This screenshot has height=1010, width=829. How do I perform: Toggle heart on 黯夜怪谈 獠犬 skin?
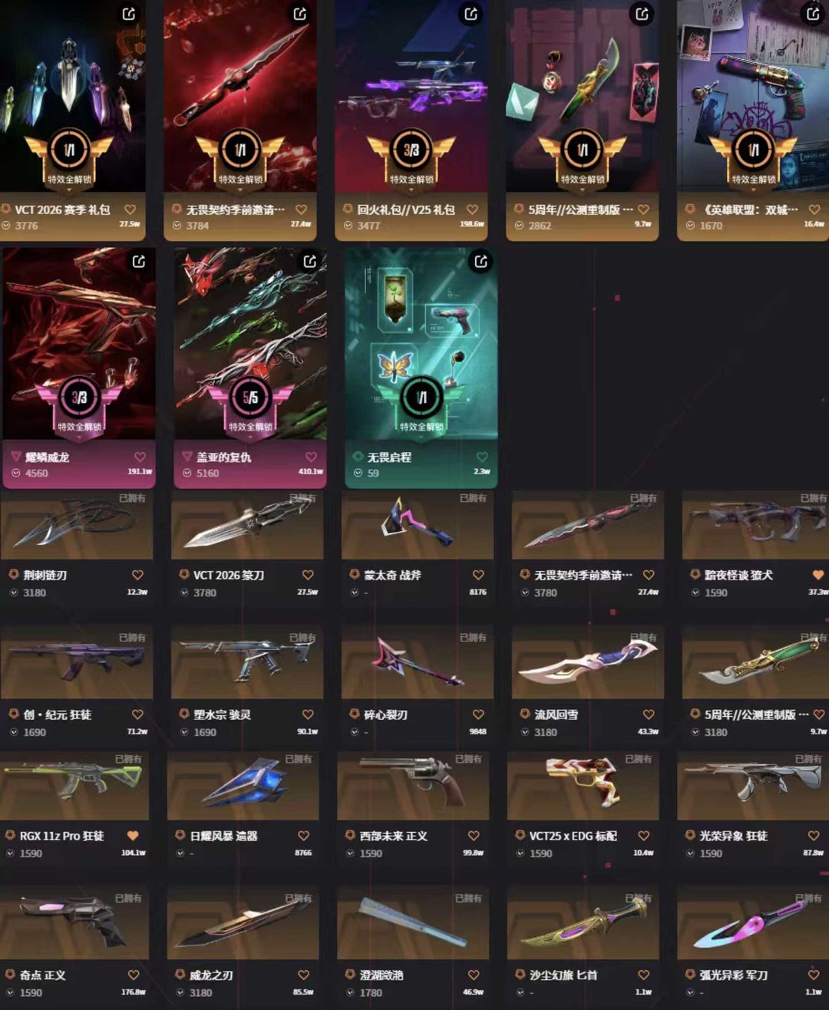(x=818, y=575)
